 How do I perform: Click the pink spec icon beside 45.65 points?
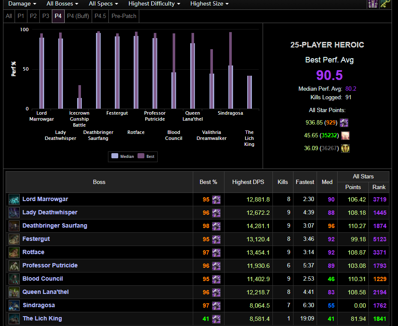pyautogui.click(x=345, y=136)
